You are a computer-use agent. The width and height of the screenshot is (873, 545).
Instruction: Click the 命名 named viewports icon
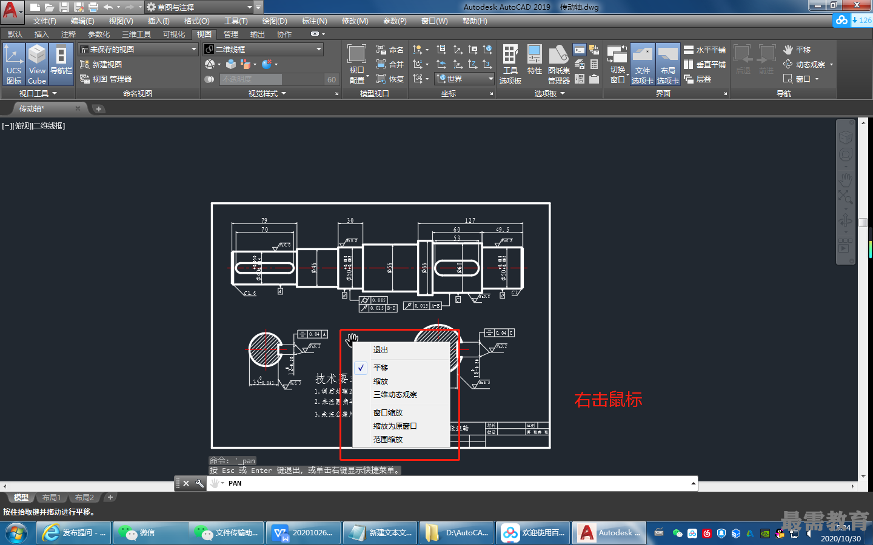tap(390, 50)
